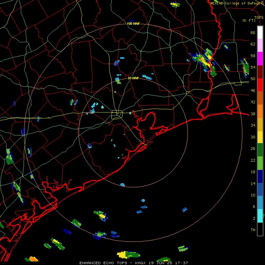The width and height of the screenshot is (265, 265).
Task: Pick the navy blue legend swatch
Action: tap(260, 176)
